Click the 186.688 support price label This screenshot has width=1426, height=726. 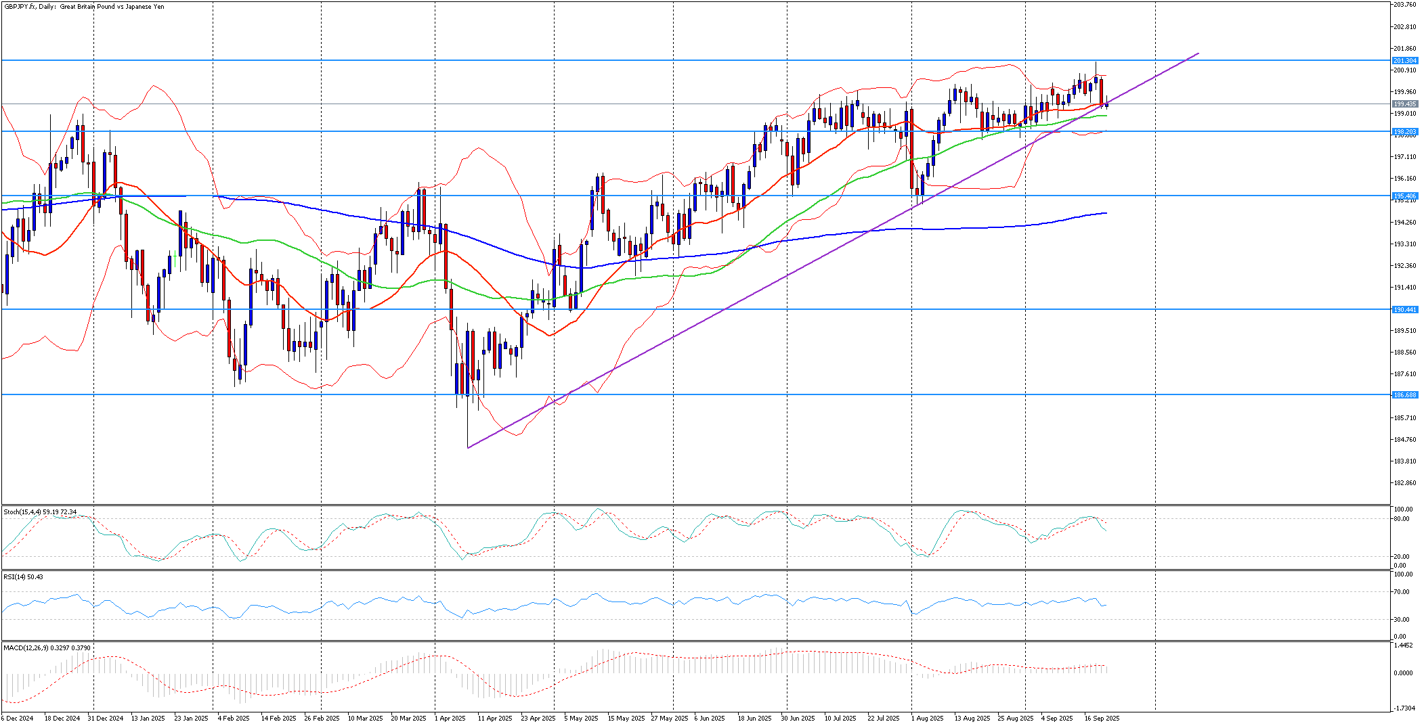[1404, 395]
